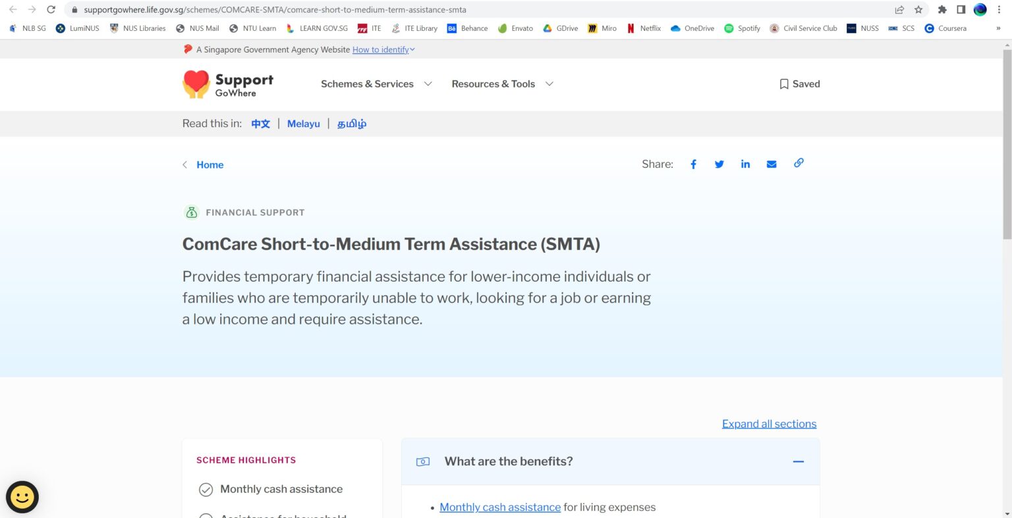Click the browser profile avatar
Image resolution: width=1012 pixels, height=518 pixels.
tap(980, 10)
